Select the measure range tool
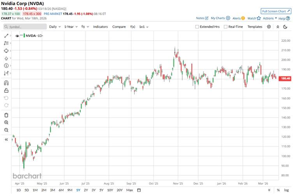The height and width of the screenshot is (196, 293). 6,73
